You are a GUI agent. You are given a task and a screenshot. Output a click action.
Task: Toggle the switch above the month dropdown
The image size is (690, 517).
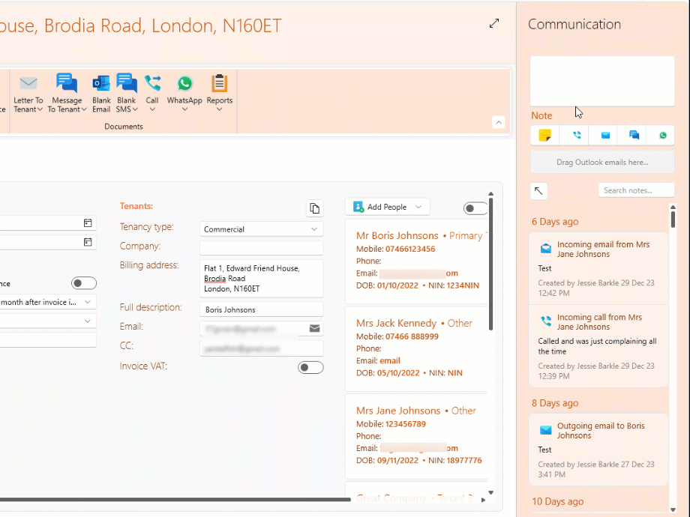[84, 283]
